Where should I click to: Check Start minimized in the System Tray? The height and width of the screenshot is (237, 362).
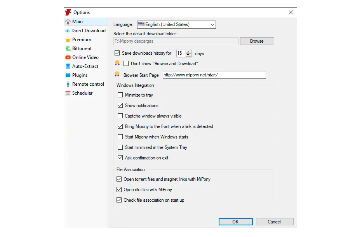[x=120, y=147]
